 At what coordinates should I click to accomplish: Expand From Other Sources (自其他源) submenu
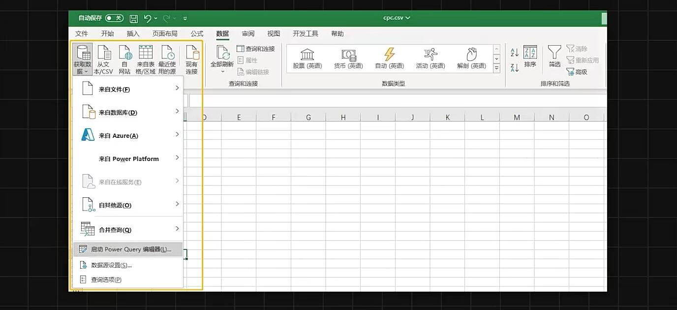[127, 204]
